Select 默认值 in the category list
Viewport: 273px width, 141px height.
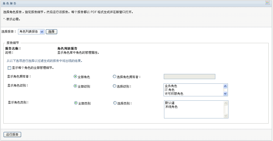coord(170,103)
